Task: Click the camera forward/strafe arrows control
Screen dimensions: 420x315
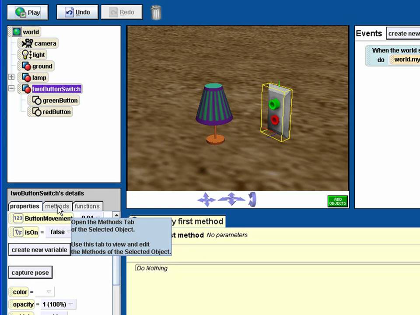Action: click(x=231, y=199)
